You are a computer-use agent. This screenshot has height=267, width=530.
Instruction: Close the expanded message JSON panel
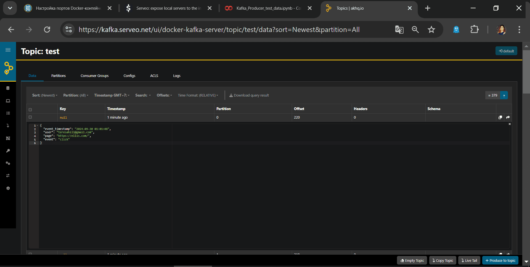(x=510, y=124)
